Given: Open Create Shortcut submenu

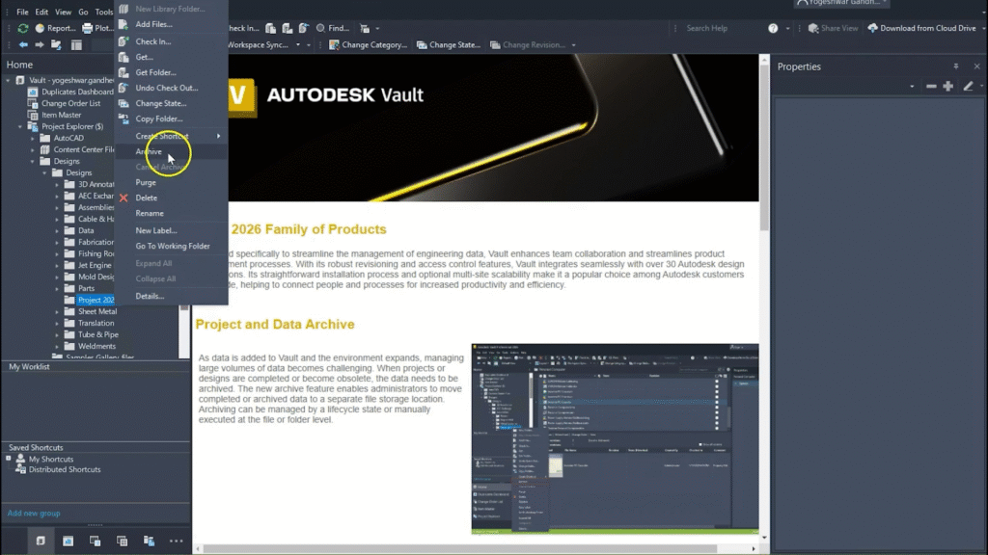Looking at the screenshot, I should coord(171,136).
